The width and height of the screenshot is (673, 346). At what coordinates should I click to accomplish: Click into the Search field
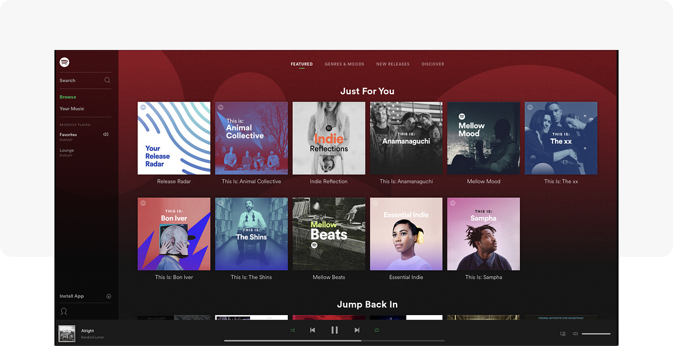[x=85, y=80]
